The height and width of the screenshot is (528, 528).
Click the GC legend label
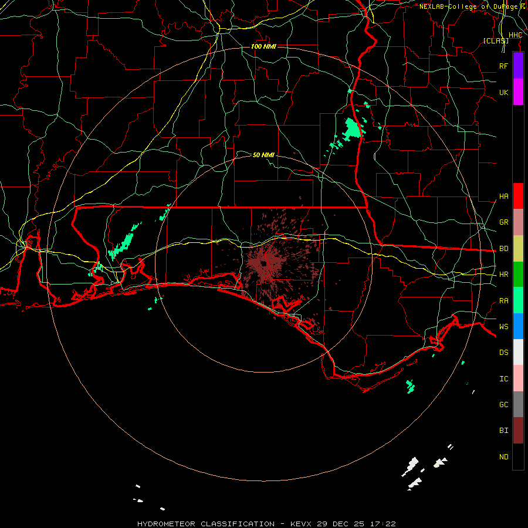point(504,405)
